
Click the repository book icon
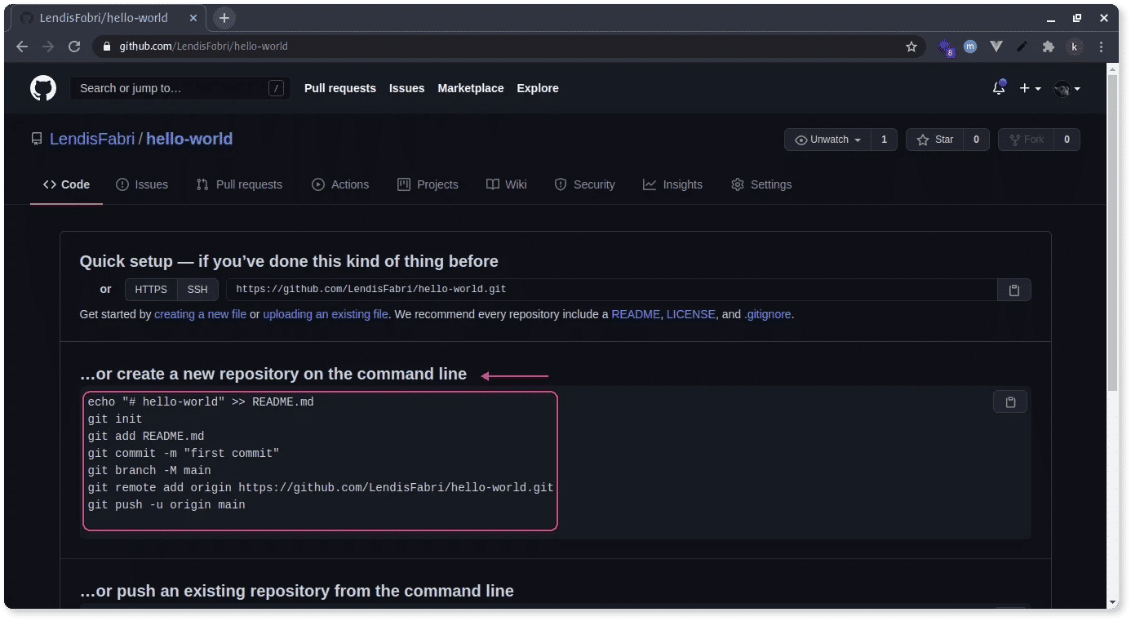tap(37, 139)
